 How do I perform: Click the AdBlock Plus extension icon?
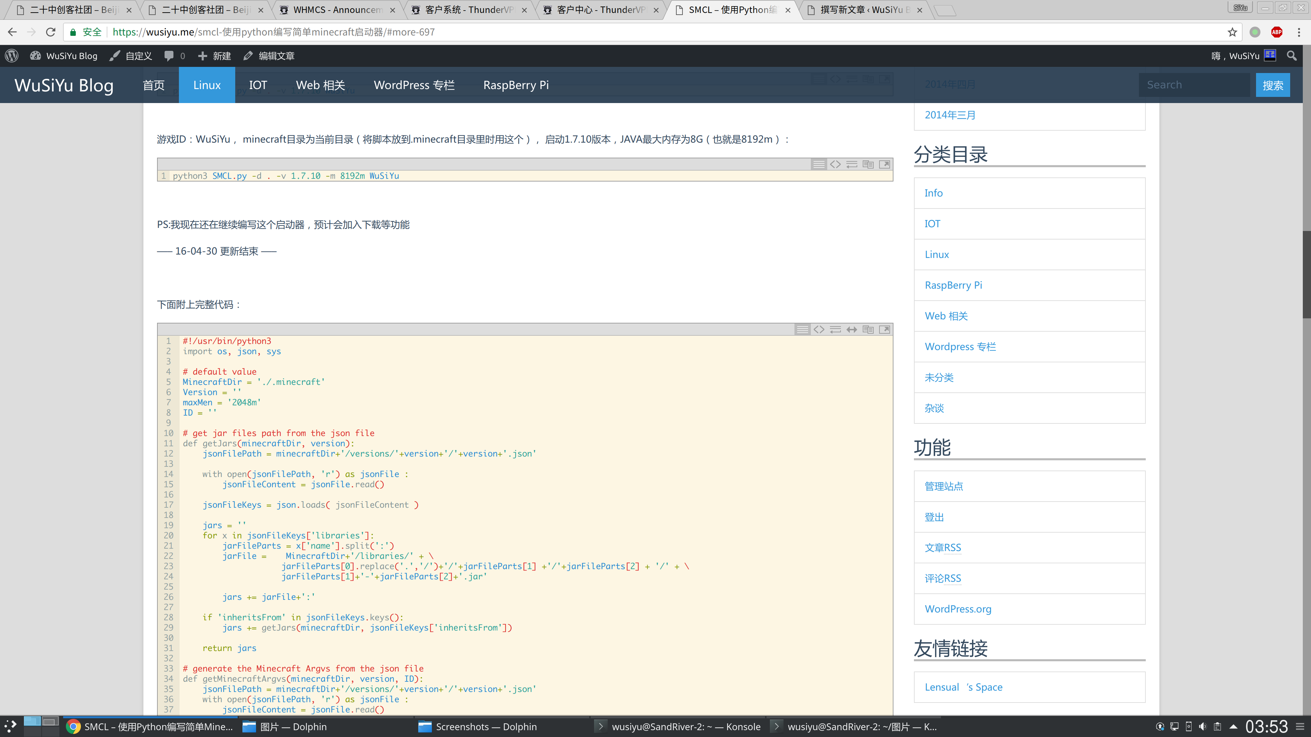point(1277,32)
